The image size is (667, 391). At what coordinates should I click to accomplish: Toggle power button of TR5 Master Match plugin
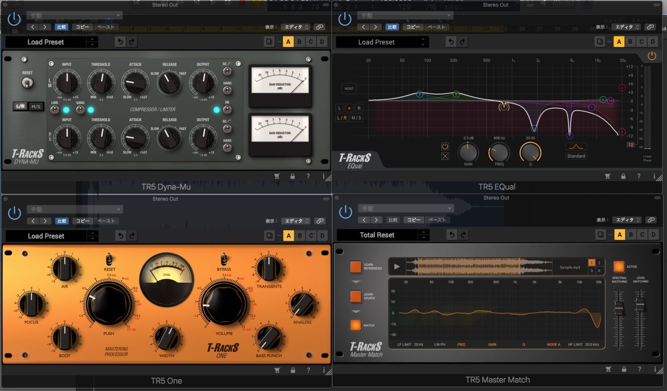pos(346,211)
